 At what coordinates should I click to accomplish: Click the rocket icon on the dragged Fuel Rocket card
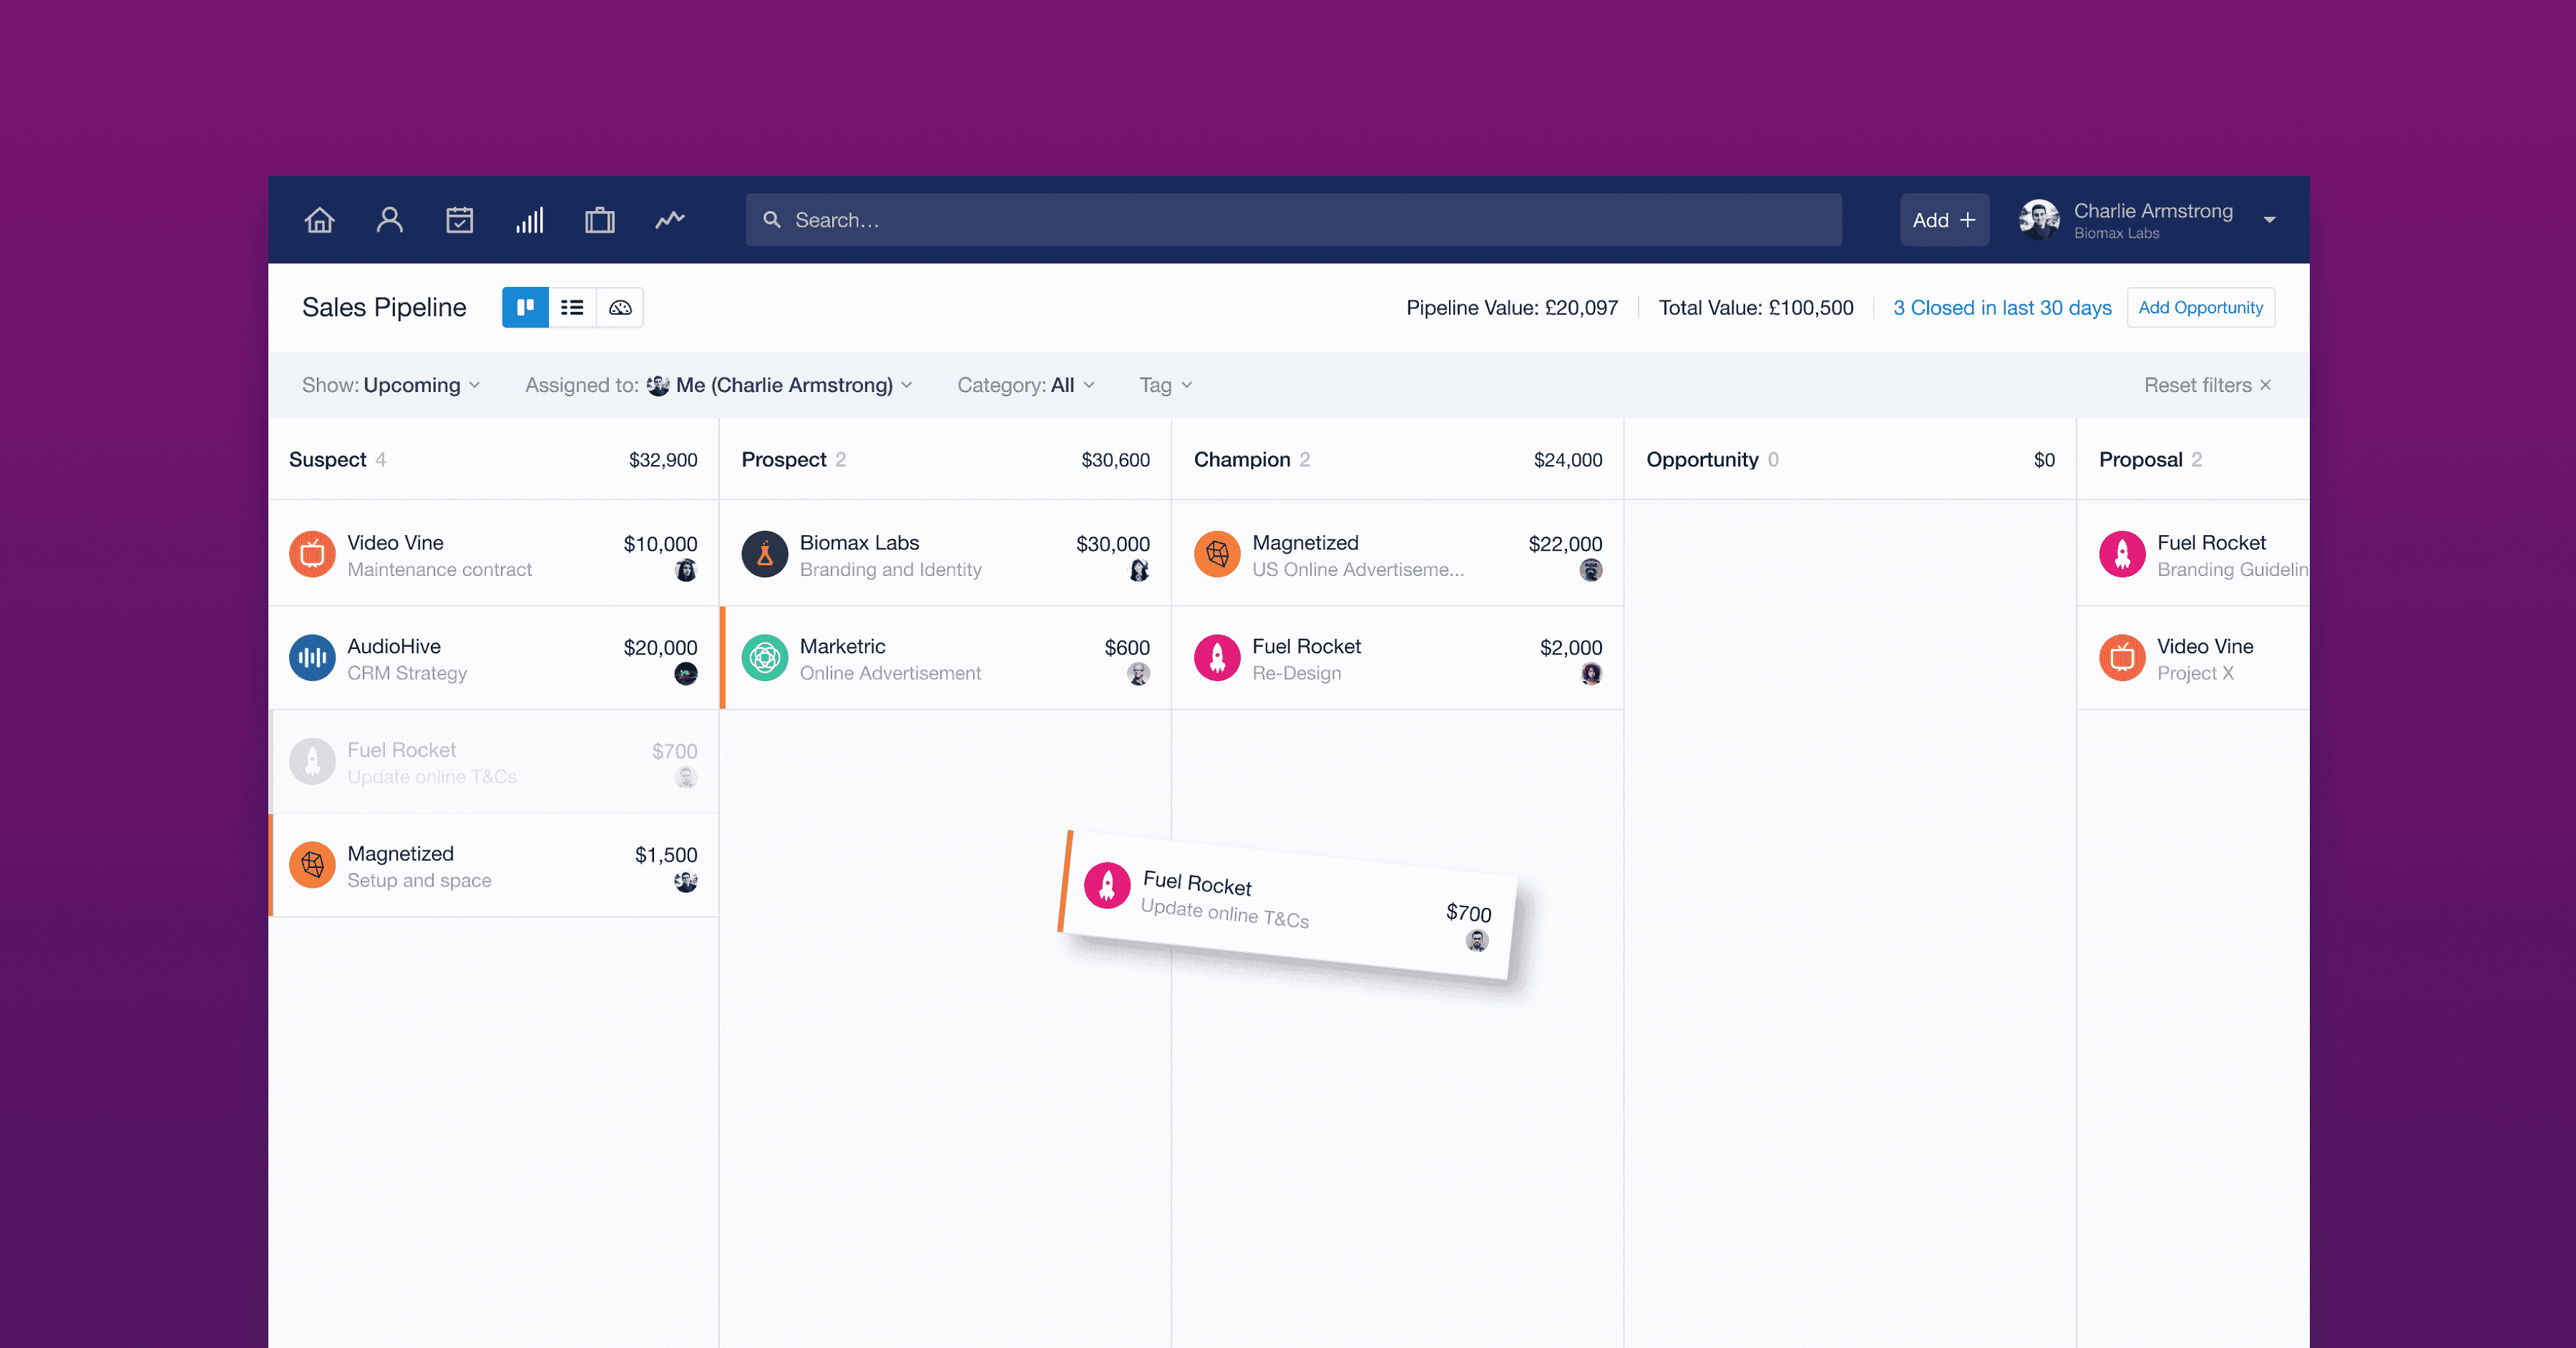pos(1107,885)
